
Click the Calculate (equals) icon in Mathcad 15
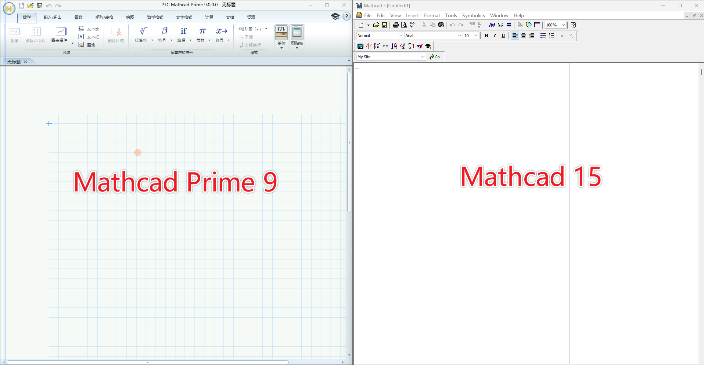pyautogui.click(x=509, y=25)
